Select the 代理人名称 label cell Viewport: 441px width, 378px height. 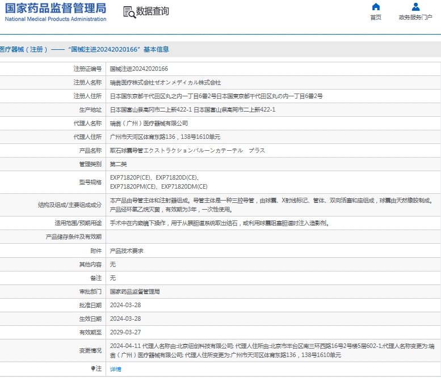[x=87, y=124]
